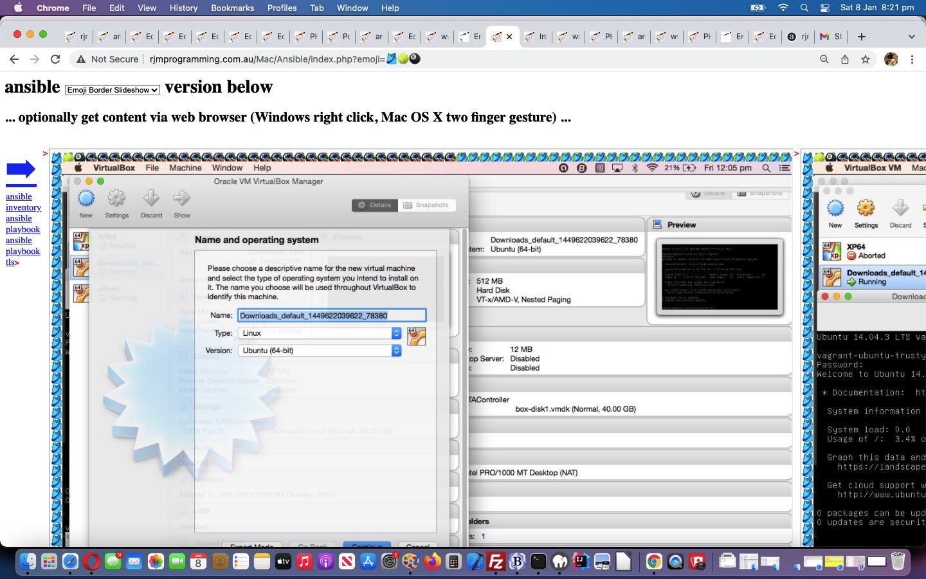The image size is (926, 579).
Task: Reload the current page
Action: click(x=55, y=59)
